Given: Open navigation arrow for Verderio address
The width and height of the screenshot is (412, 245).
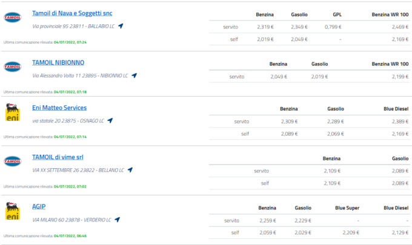Looking at the screenshot, I should 117,219.
